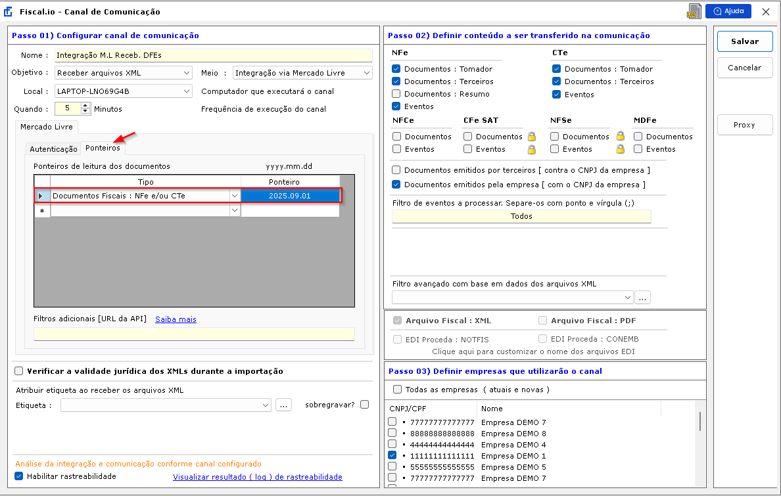Viewport: 781px width, 496px height.
Task: Increase the Quando minutes spinner
Action: coord(85,106)
